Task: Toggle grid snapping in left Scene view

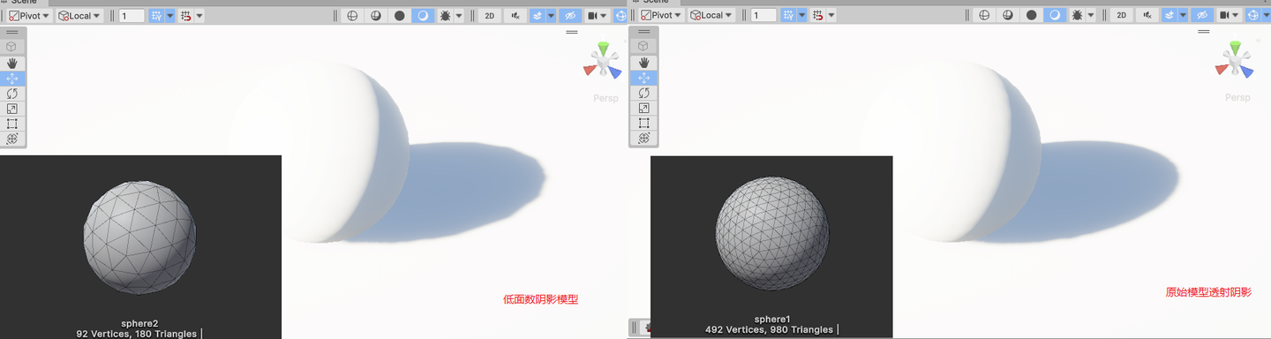Action: point(185,15)
